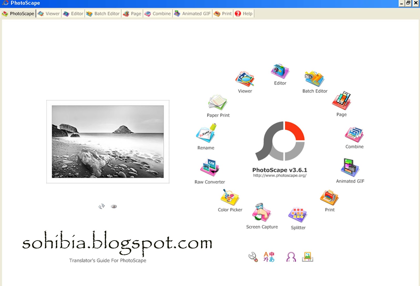The width and height of the screenshot is (420, 286).
Task: Close the PhotoScape window
Action: pos(416,3)
